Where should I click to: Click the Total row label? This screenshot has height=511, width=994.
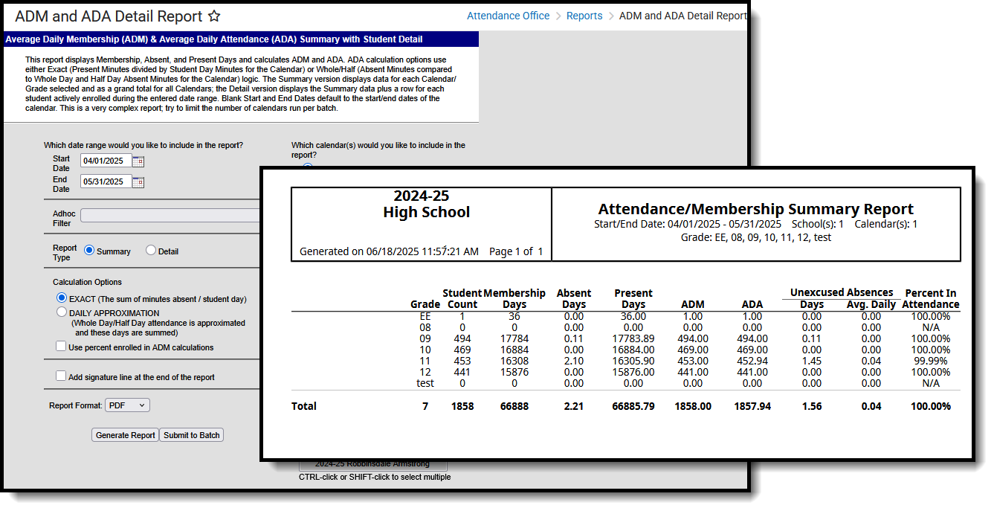[304, 406]
